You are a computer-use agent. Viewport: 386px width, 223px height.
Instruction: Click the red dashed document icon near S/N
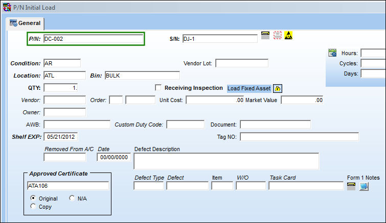(x=278, y=35)
